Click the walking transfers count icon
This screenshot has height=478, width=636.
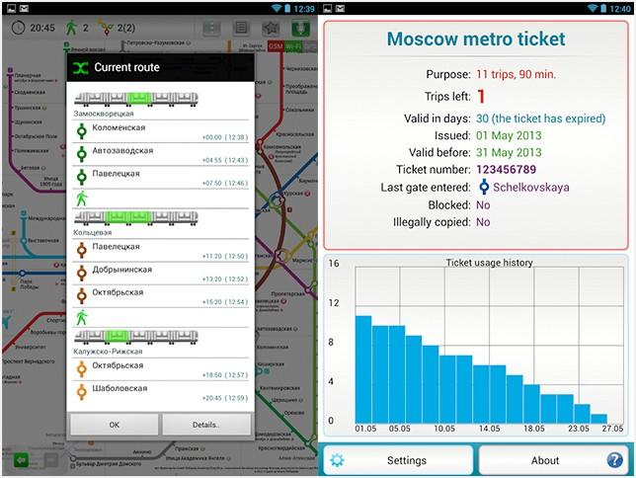click(71, 28)
